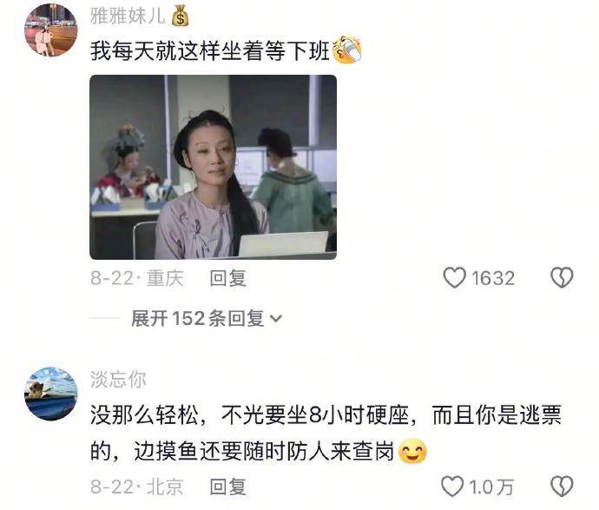Dislike the 雅雅妹儿 comment with broken heart
The image size is (599, 510).
click(562, 277)
